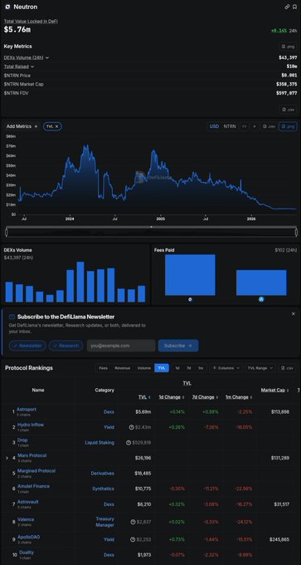This screenshot has height=565, width=301.
Task: Sort table by 7d Change column
Action: (x=206, y=397)
